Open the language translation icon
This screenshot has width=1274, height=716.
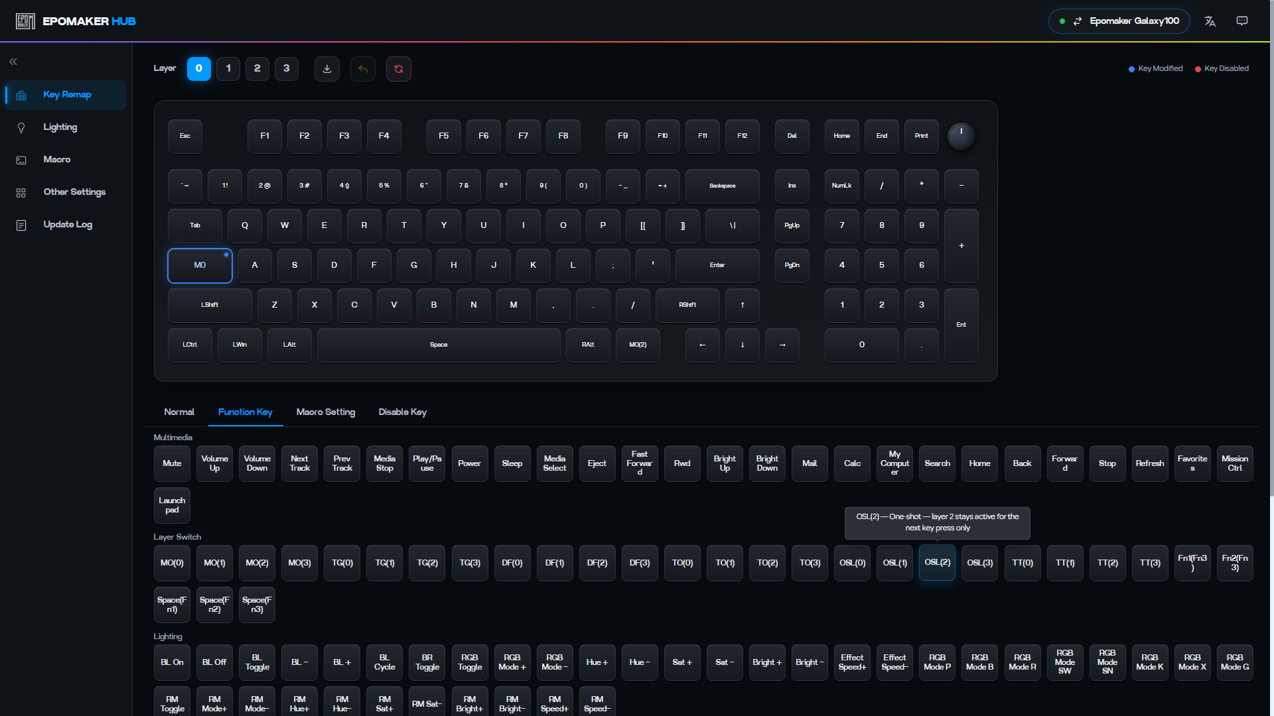click(x=1210, y=21)
